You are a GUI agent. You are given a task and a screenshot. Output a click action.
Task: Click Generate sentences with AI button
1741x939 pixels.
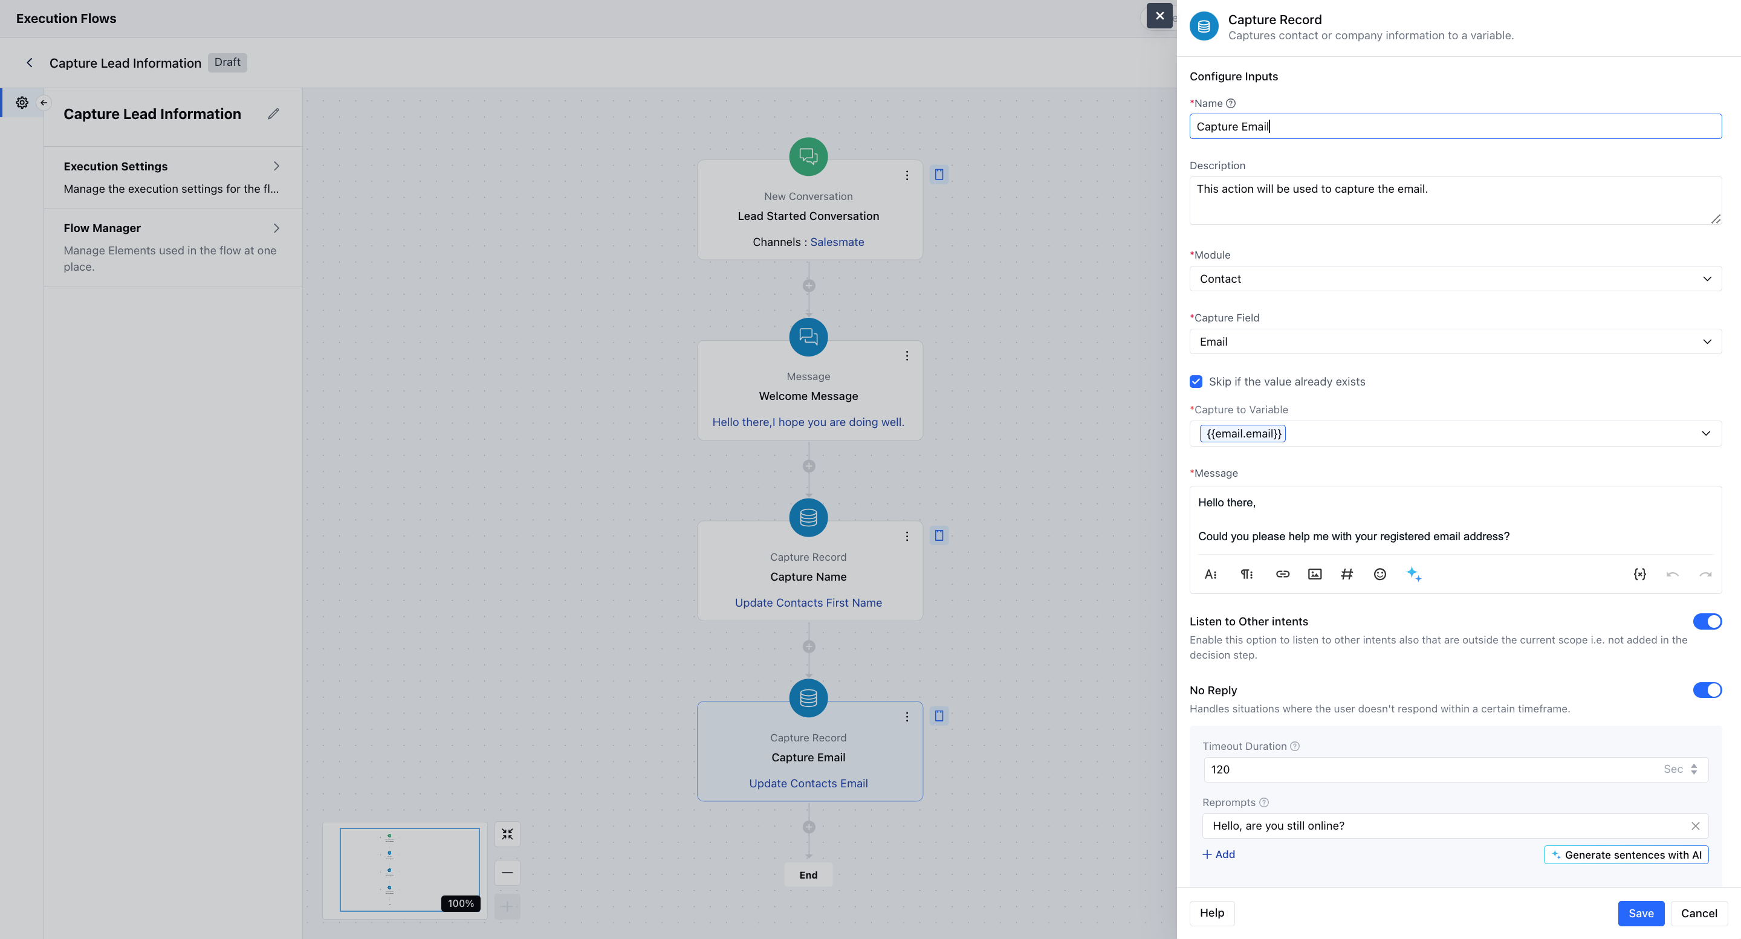pyautogui.click(x=1626, y=854)
